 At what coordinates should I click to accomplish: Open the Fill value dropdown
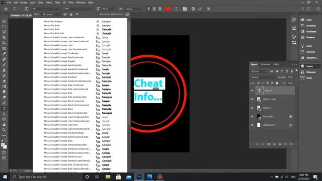coord(296,83)
